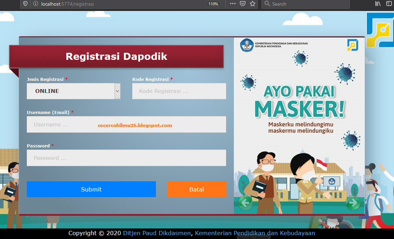Click the Kode Registrasi input field
This screenshot has width=394, height=239.
[179, 91]
